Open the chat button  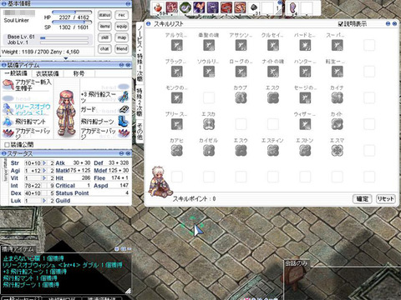[104, 48]
